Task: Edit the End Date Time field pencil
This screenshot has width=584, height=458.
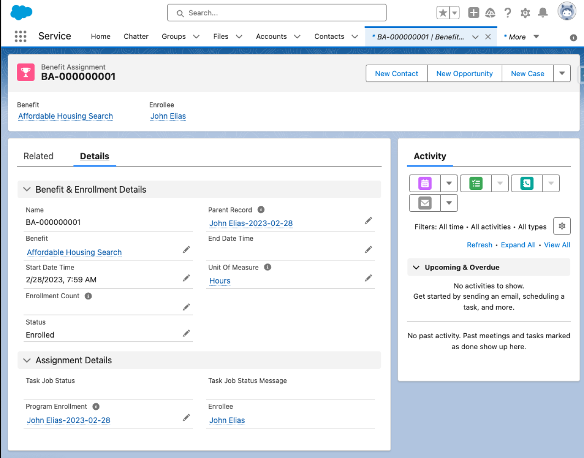Action: click(x=369, y=249)
